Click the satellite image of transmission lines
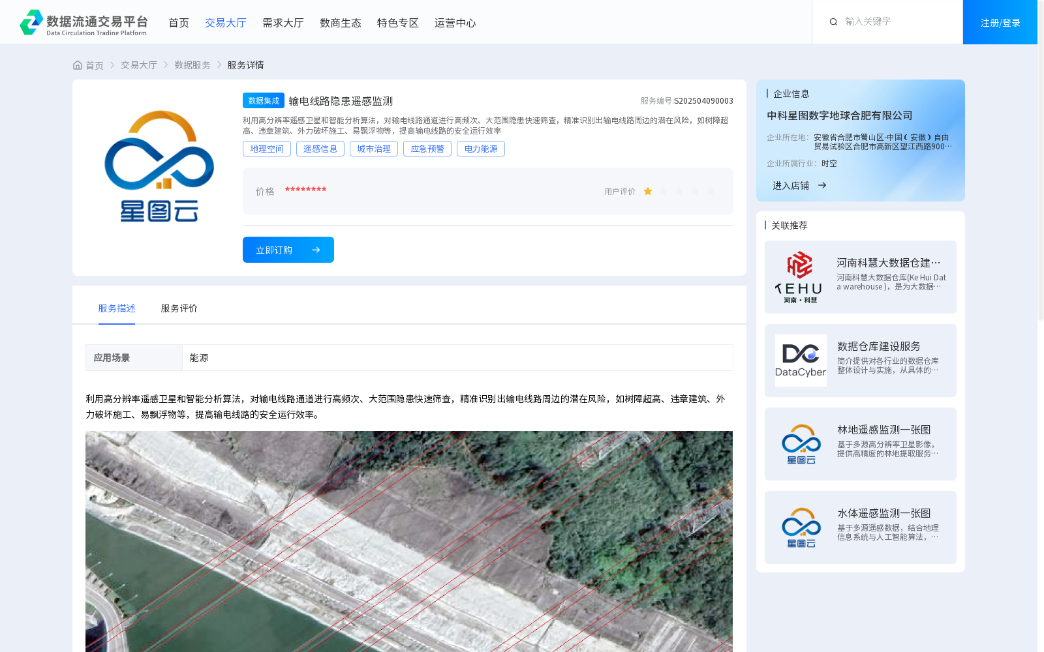 [409, 541]
